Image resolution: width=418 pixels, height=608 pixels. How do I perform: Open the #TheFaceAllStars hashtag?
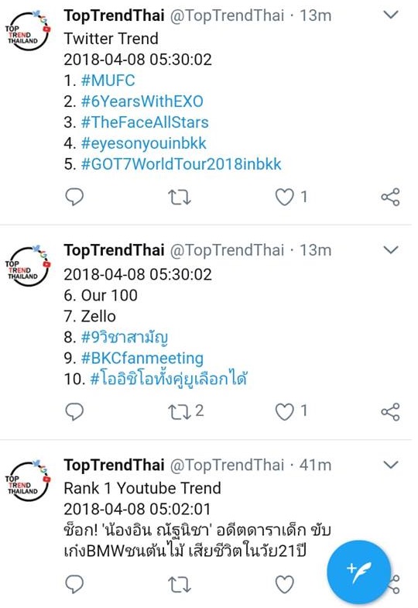pyautogui.click(x=145, y=122)
